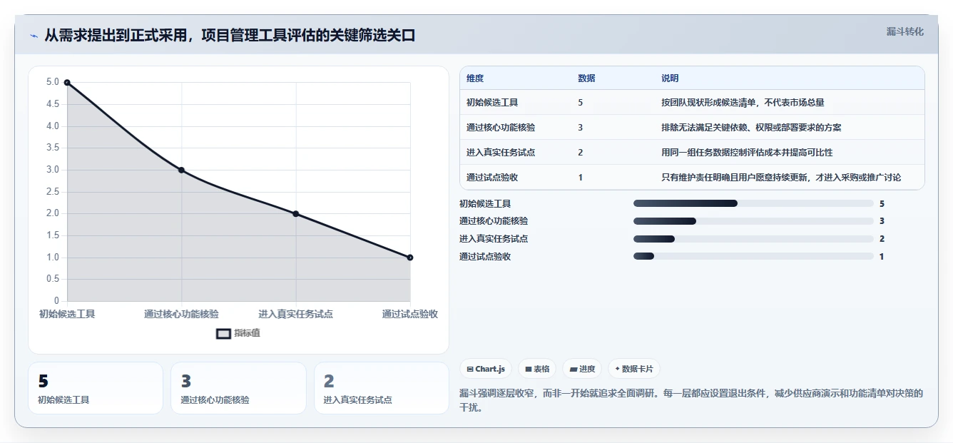The height and width of the screenshot is (443, 953).
Task: Open the data card showing 2 进入真实任务试点
Action: 382,388
